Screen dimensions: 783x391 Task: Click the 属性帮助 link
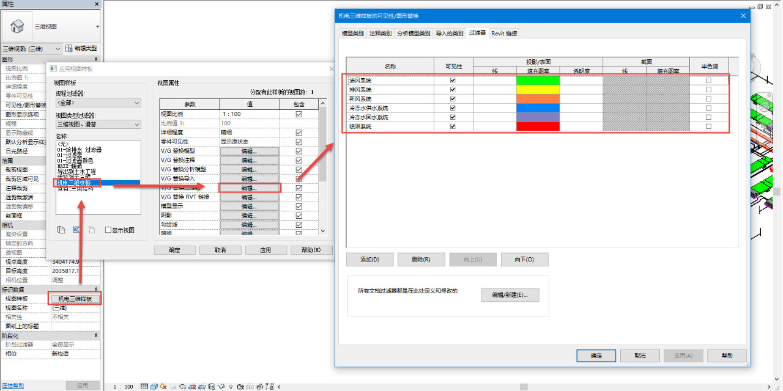(x=13, y=386)
